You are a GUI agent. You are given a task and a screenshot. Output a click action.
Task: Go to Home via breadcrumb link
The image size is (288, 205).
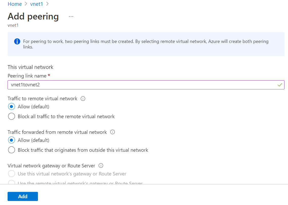pos(15,4)
